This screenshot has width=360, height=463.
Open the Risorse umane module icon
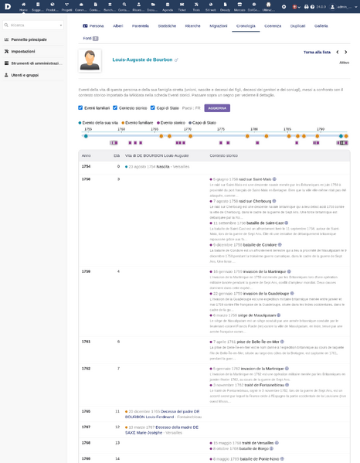point(139,5)
